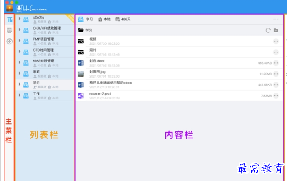Click the 本地 label in content header
Image resolution: width=287 pixels, height=181 pixels.
tap(107, 19)
